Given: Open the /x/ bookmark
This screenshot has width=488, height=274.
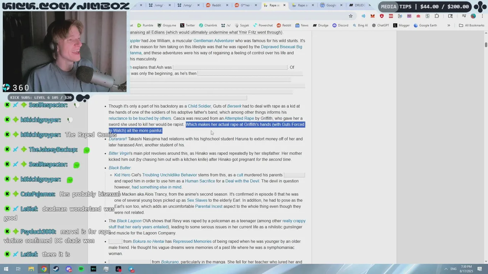Looking at the screenshot, I should coord(226,25).
